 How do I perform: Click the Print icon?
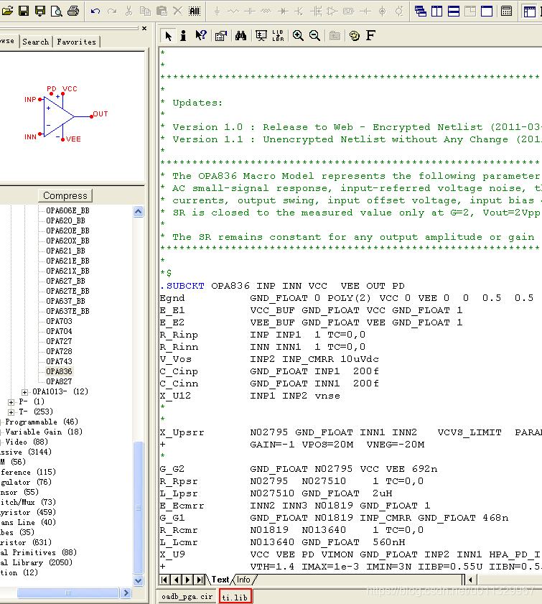tap(73, 11)
